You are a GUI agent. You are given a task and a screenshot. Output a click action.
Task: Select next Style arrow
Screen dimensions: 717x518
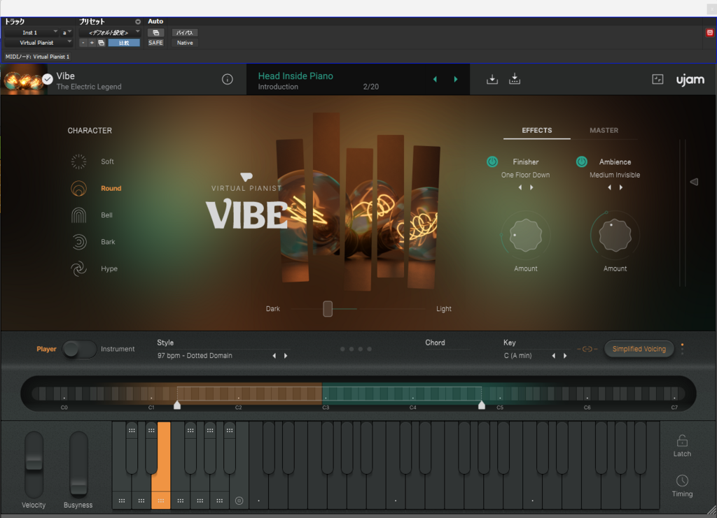pos(286,356)
